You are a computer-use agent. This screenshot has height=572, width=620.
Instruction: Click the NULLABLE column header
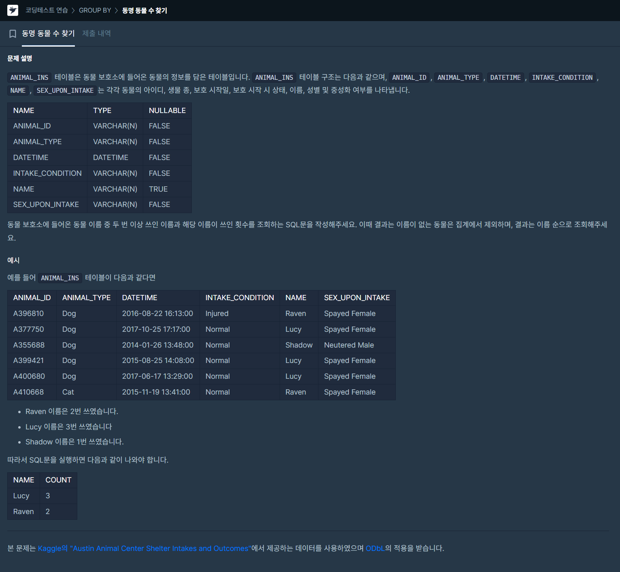[167, 111]
